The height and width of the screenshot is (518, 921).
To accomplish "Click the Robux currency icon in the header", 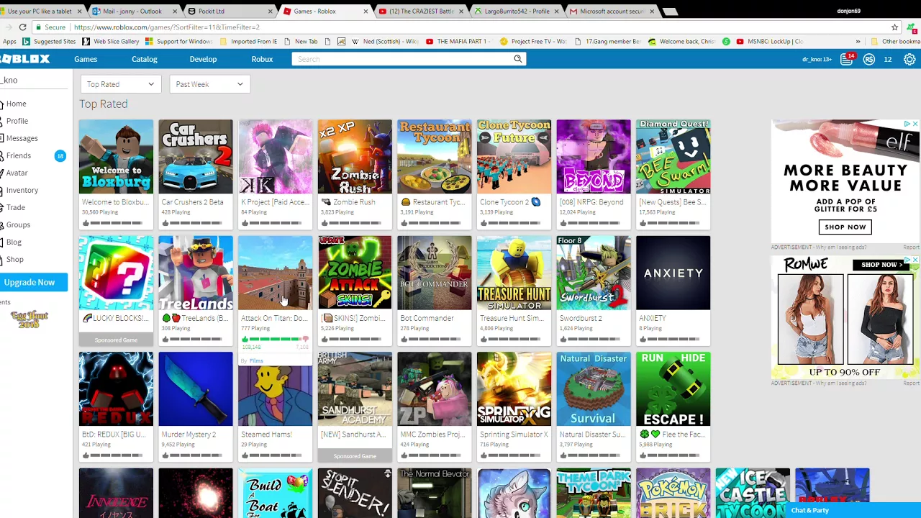I will click(869, 60).
